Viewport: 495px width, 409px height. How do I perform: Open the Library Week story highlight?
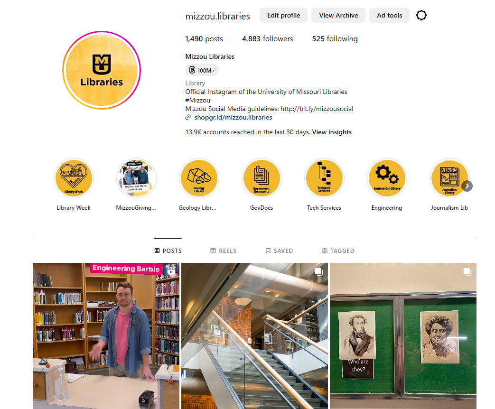click(x=74, y=178)
